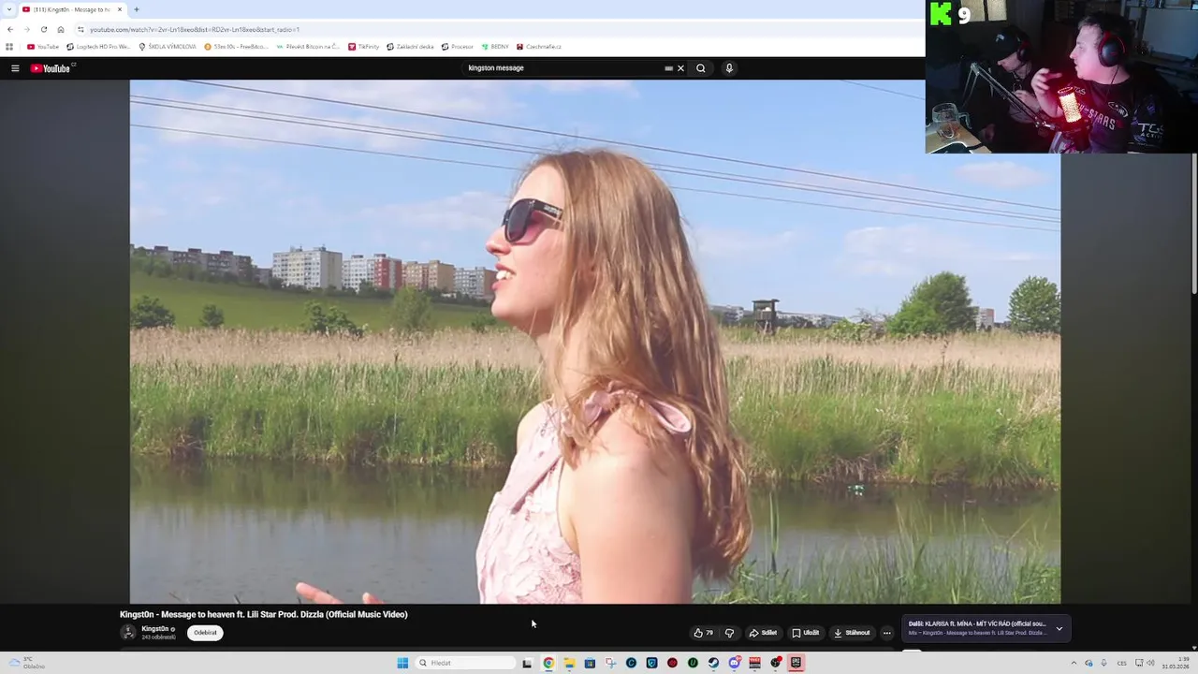Expand the Další playlist panel chevron
This screenshot has height=674, width=1198.
click(x=1059, y=629)
